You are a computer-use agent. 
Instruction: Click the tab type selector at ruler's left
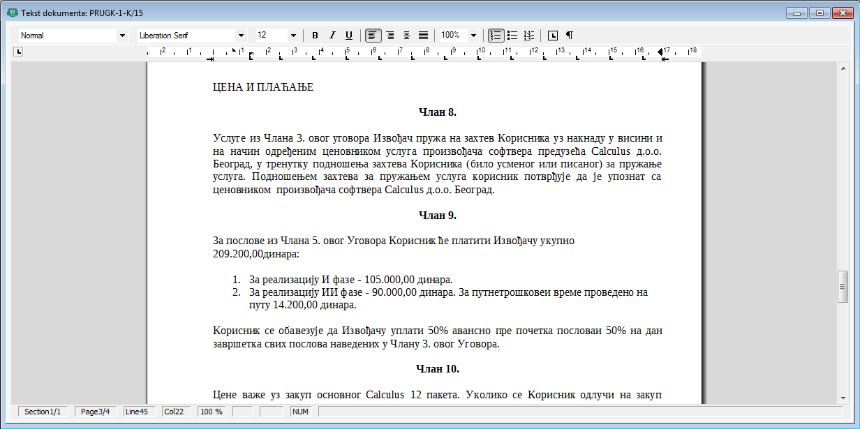tap(19, 51)
